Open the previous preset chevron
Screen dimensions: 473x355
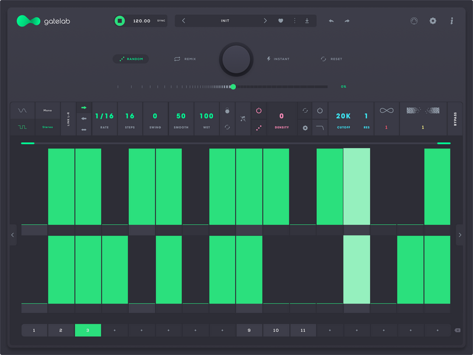tap(184, 20)
